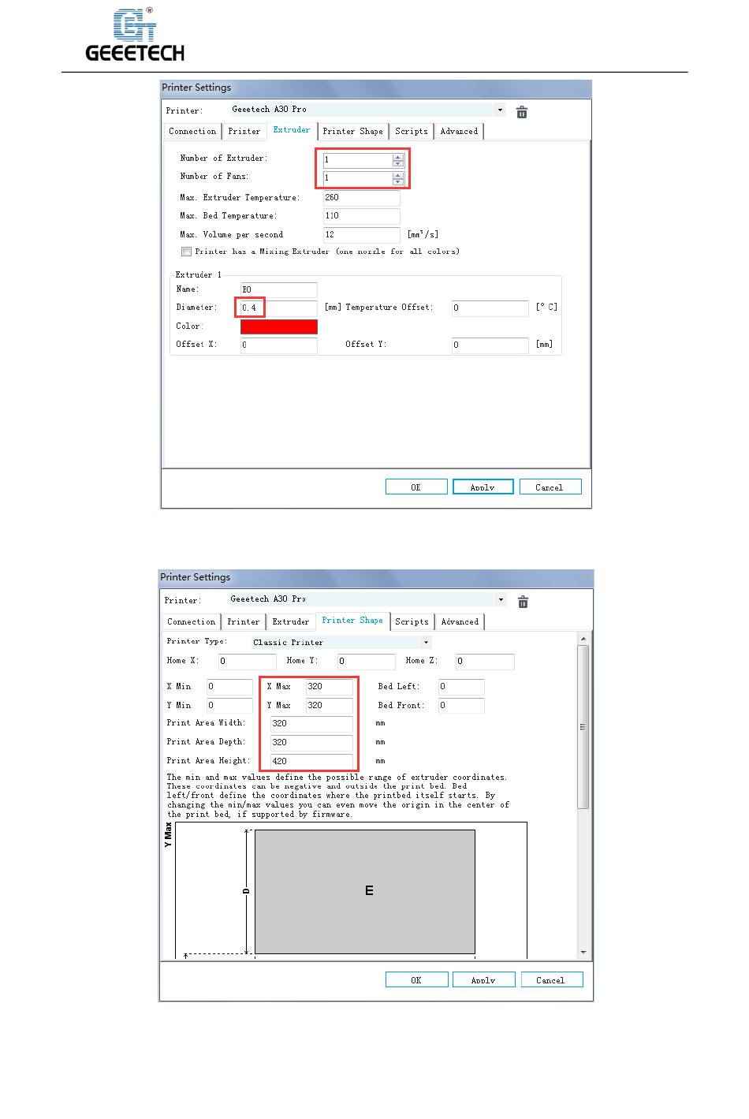This screenshot has width=749, height=1119.
Task: Open Extruder tab in Printer Shape dialog
Action: coord(291,622)
